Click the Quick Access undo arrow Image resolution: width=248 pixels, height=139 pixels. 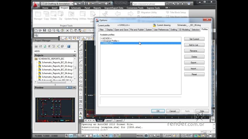coord(93,3)
